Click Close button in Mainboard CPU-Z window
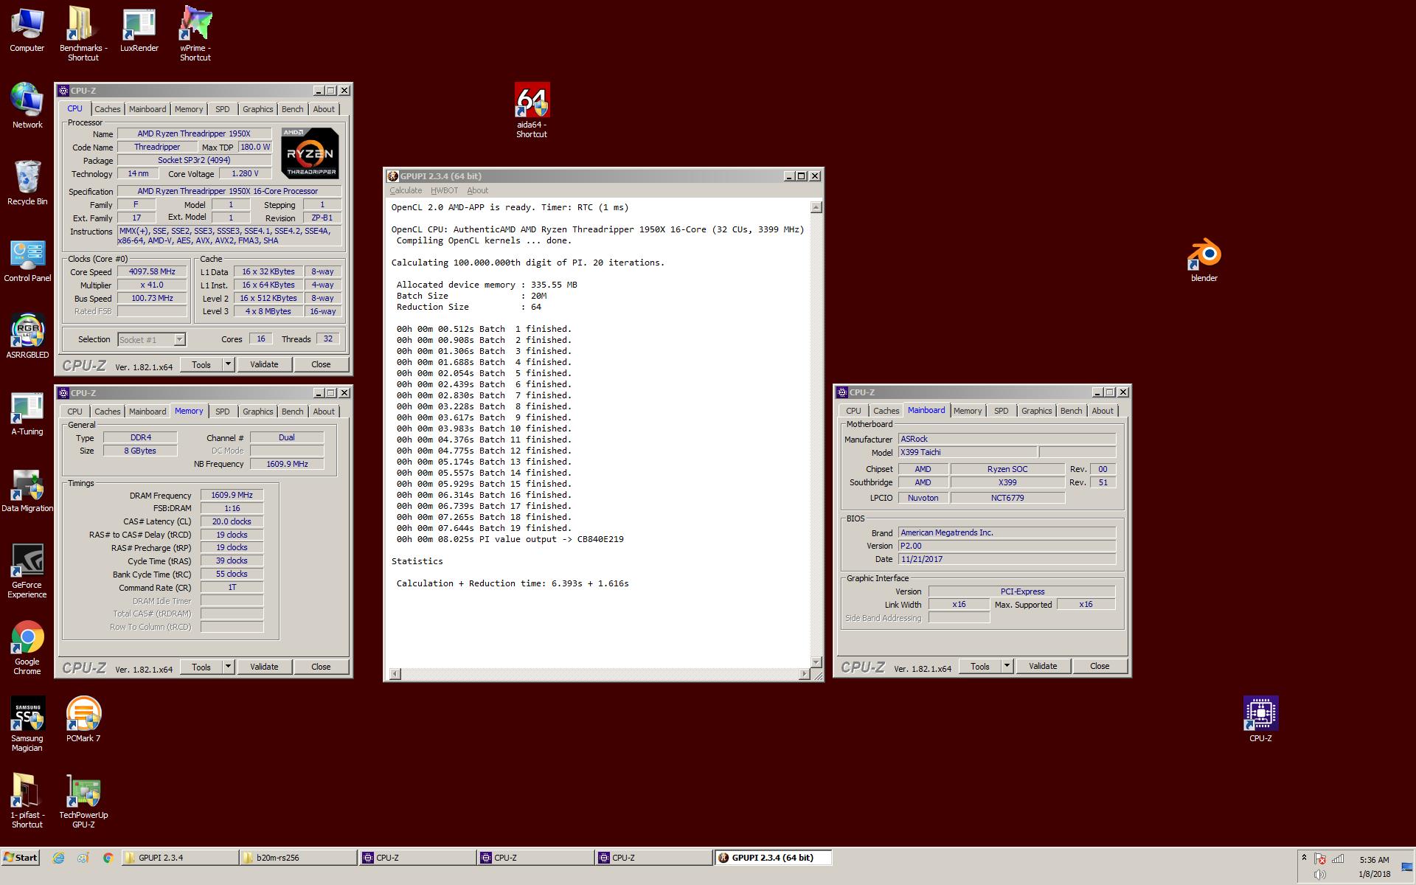 pos(1100,666)
